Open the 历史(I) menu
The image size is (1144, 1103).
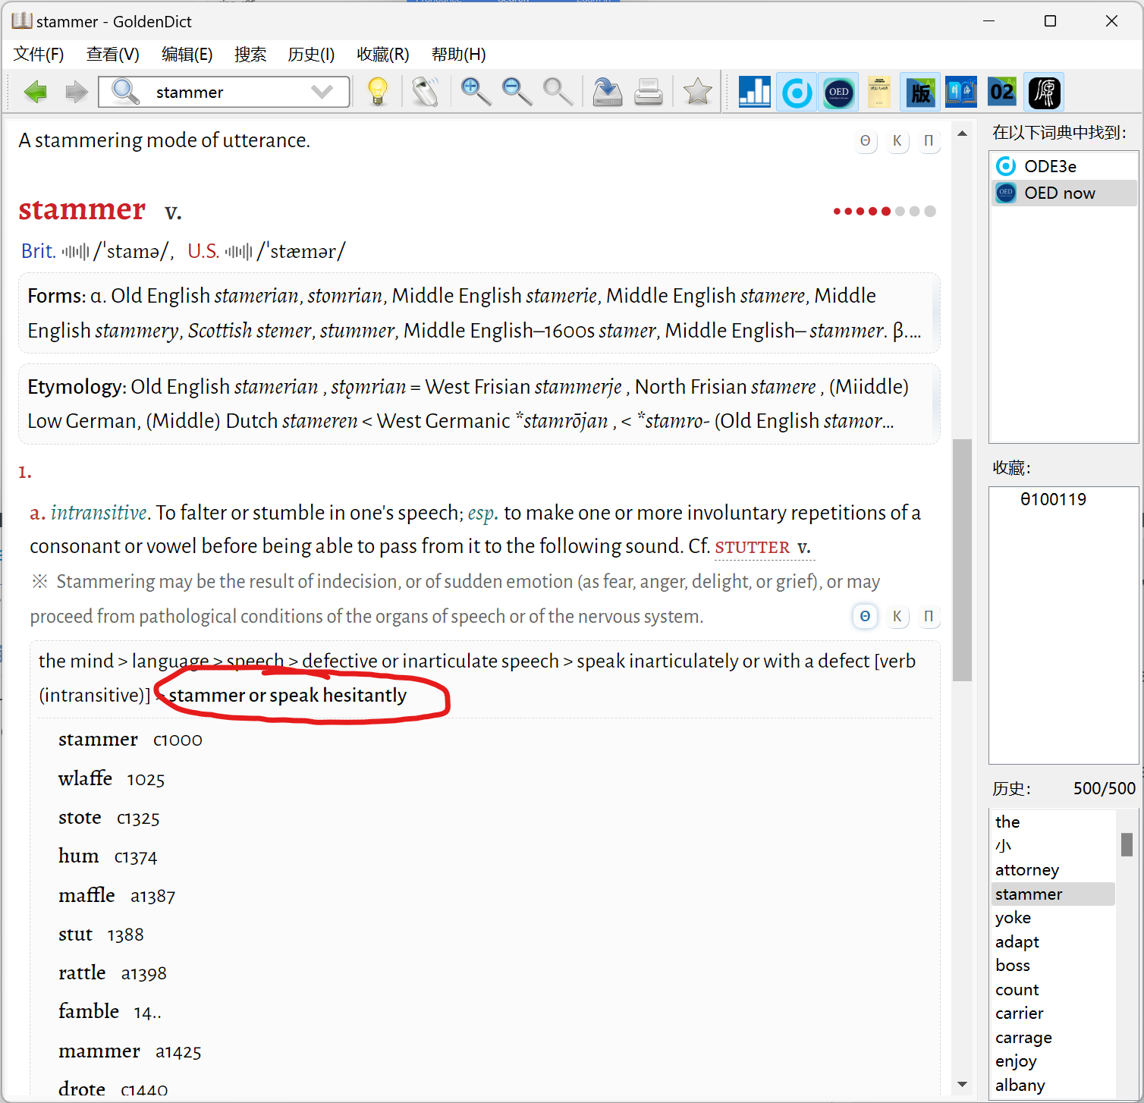tap(311, 55)
